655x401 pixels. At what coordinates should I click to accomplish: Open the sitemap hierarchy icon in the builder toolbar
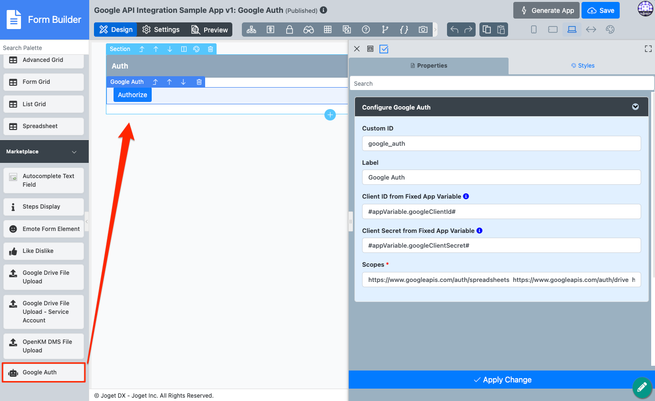pos(251,30)
